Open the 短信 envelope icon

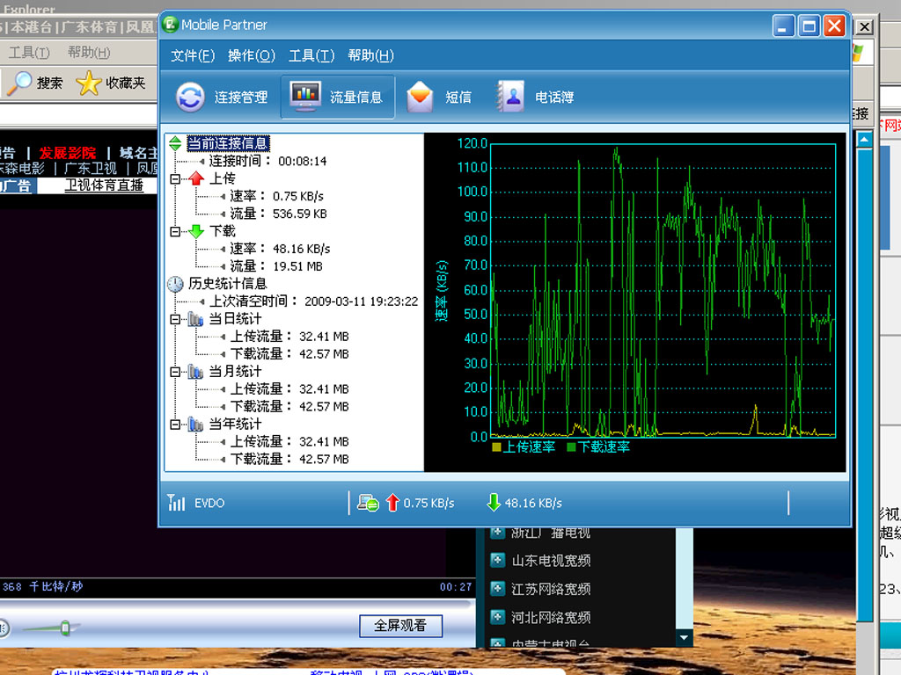420,97
